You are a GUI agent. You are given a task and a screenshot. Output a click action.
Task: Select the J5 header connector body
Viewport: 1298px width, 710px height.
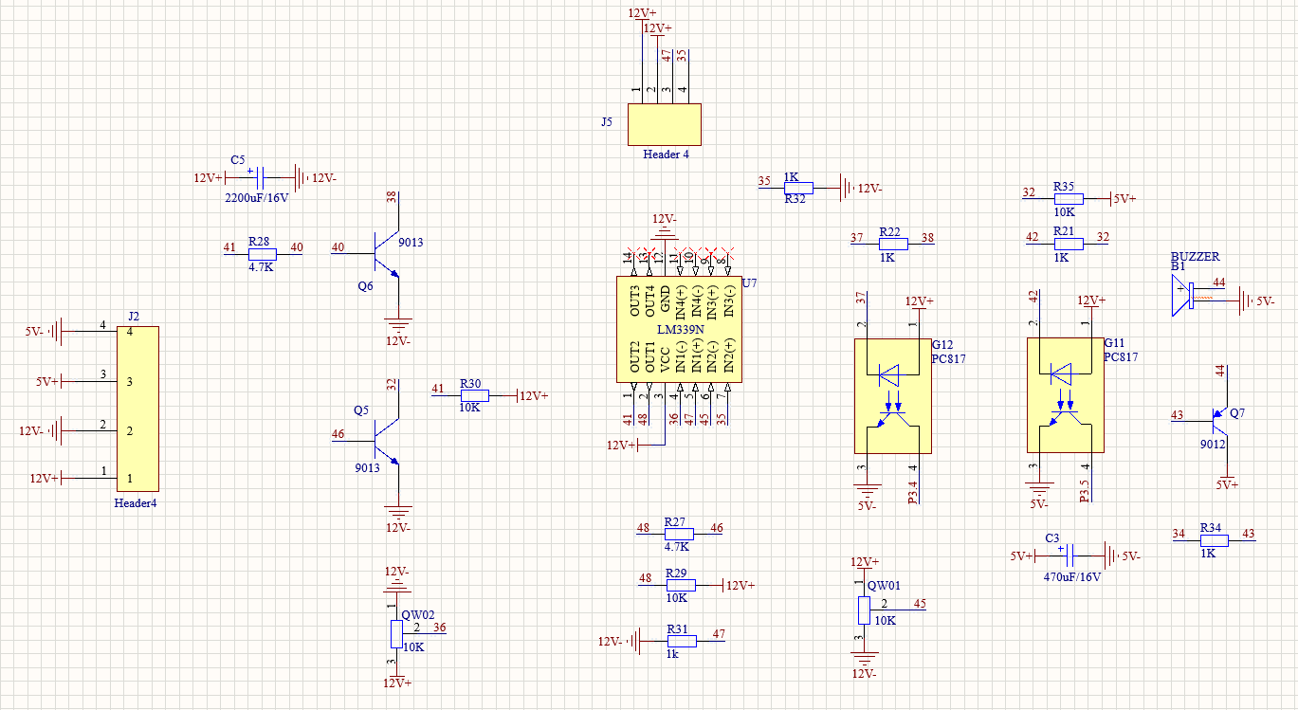pyautogui.click(x=665, y=124)
